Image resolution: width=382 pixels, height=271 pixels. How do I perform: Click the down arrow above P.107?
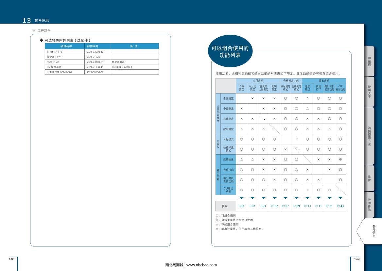pos(286,198)
